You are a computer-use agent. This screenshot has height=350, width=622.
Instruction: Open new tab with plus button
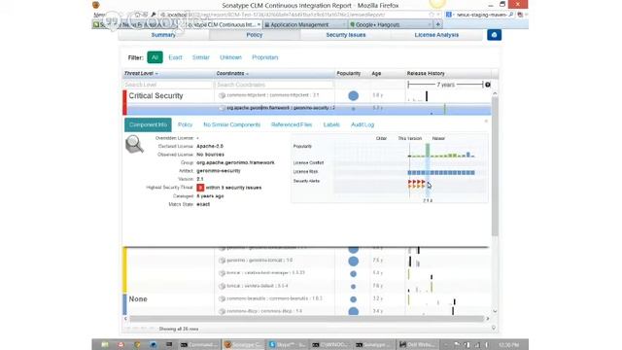[438, 24]
